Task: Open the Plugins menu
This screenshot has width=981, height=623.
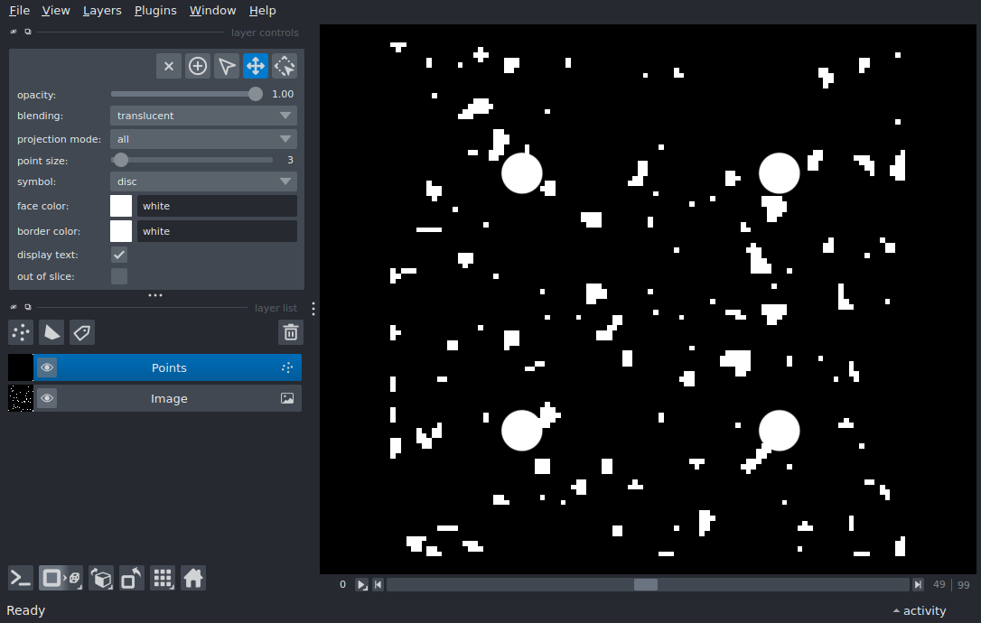Action: click(x=154, y=11)
